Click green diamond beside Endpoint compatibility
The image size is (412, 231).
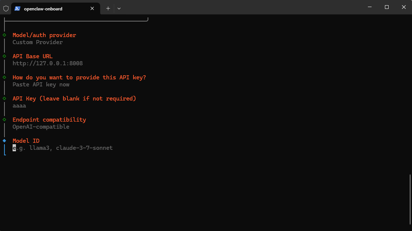(x=4, y=120)
